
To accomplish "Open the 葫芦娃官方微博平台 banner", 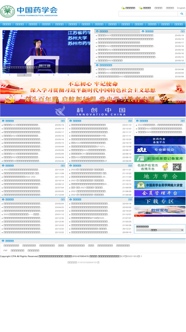I will 160,167.
